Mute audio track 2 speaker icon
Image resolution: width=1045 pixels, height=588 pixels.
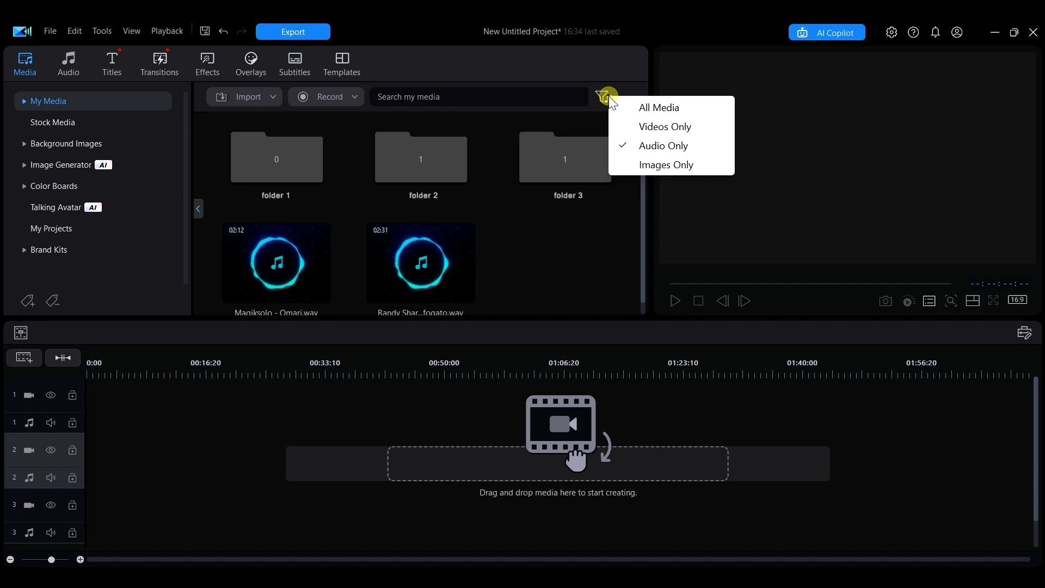pos(51,478)
